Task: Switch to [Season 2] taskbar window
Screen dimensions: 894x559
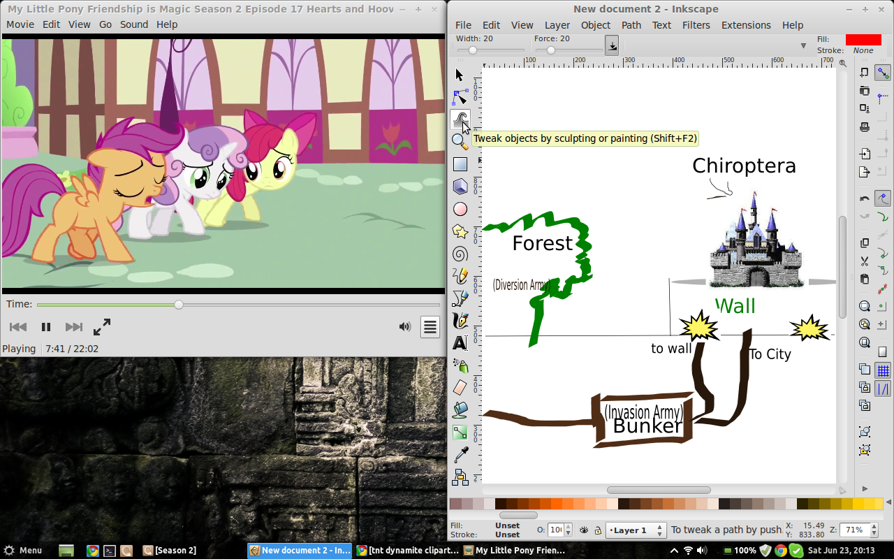Action: click(170, 551)
